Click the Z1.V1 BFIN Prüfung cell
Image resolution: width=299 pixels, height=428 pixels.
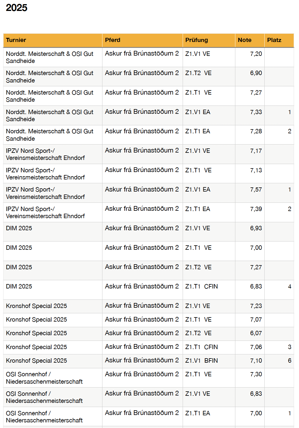tap(201, 361)
